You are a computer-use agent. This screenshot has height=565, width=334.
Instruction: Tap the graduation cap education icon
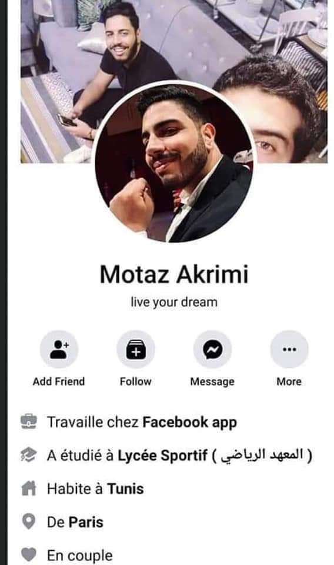(x=29, y=455)
